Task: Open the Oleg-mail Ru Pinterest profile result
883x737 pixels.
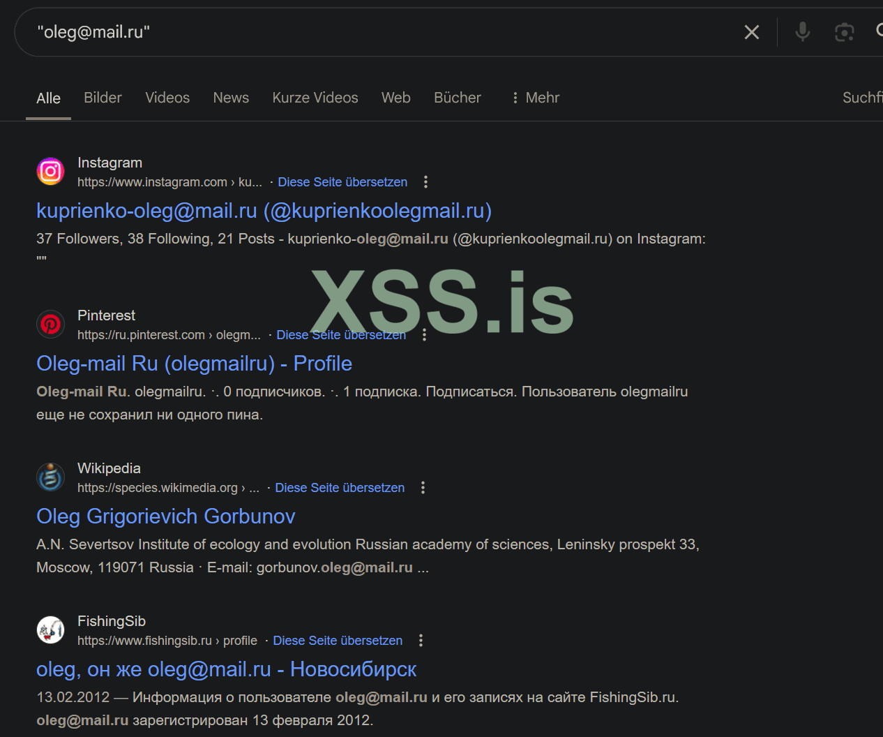Action: click(194, 364)
